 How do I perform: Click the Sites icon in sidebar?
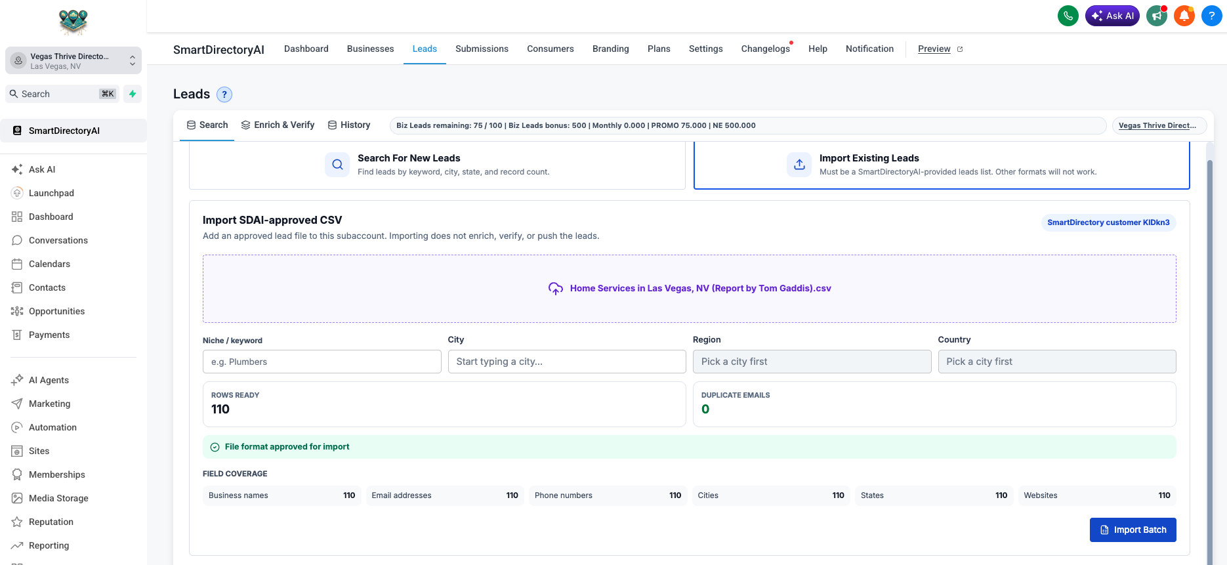click(x=17, y=451)
